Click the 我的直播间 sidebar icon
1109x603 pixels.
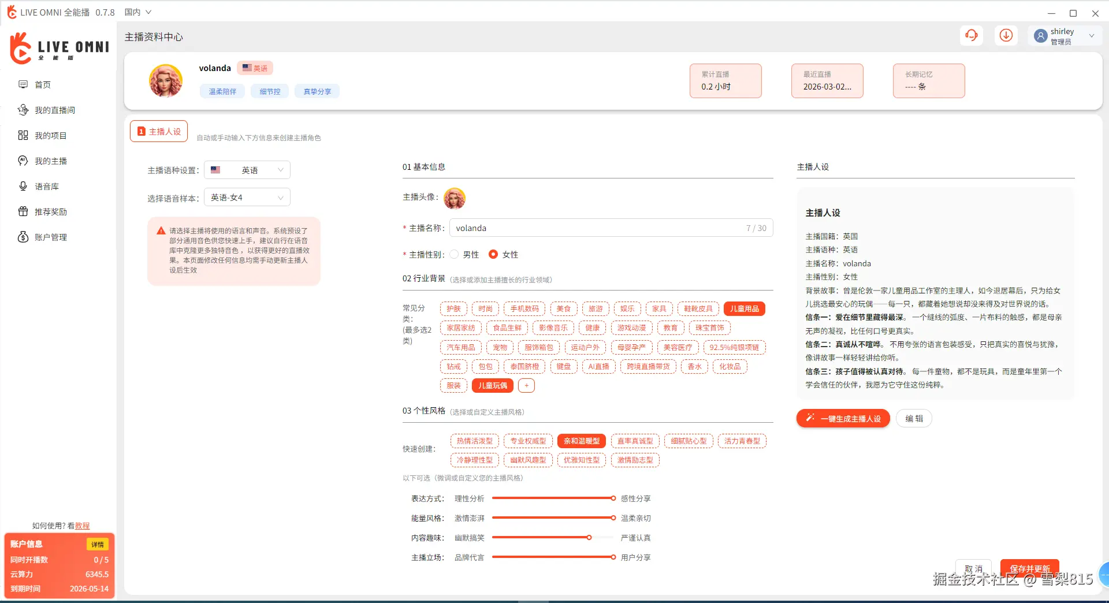23,110
